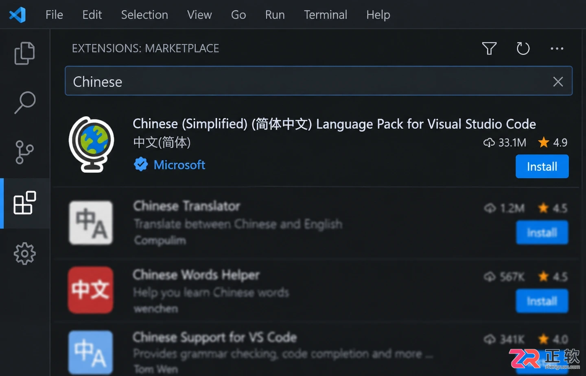Screen dimensions: 586x376
Task: Open the File menu
Action: pyautogui.click(x=54, y=15)
